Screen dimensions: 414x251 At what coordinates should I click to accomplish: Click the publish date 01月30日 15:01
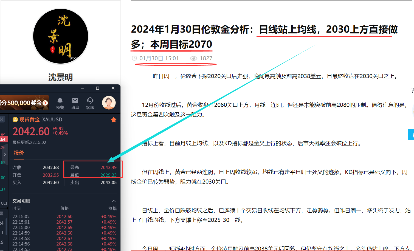[159, 58]
